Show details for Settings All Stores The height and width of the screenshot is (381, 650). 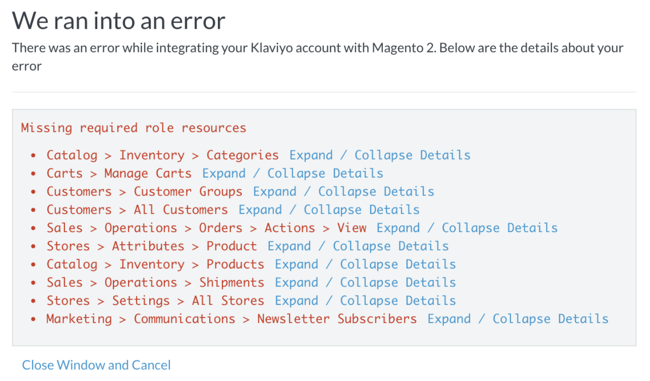click(365, 301)
